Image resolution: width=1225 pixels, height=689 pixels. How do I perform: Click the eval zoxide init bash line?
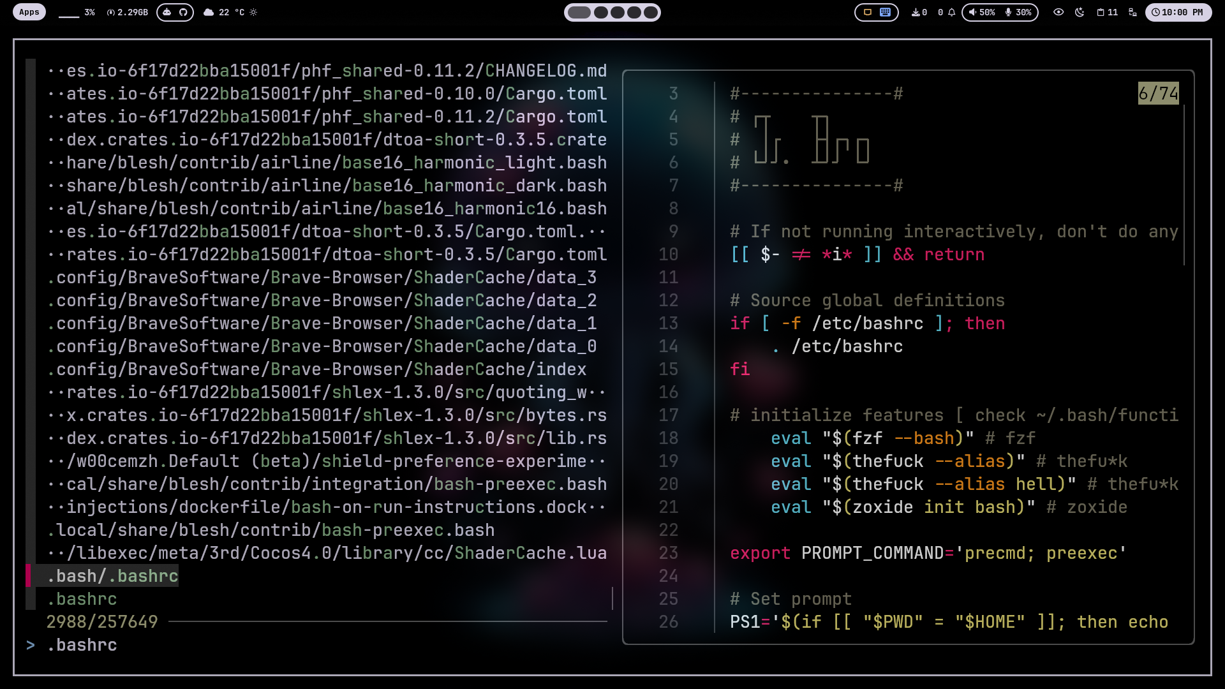click(949, 507)
